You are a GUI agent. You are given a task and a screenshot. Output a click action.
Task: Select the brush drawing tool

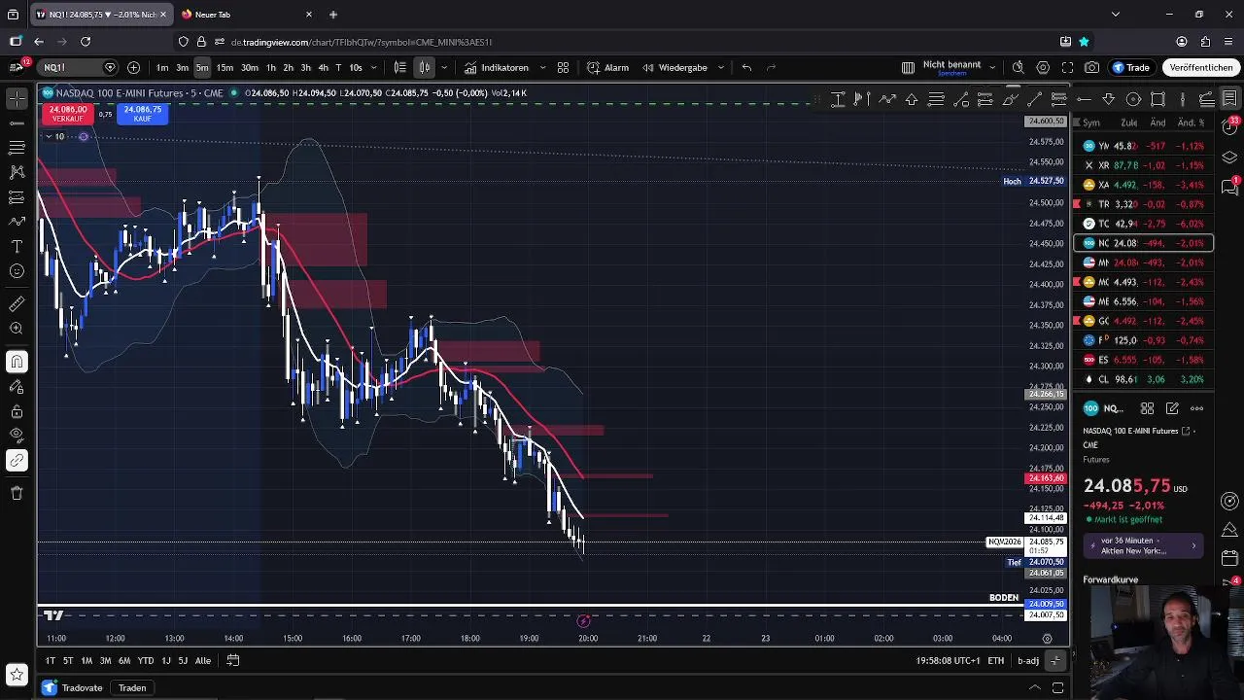click(x=17, y=222)
